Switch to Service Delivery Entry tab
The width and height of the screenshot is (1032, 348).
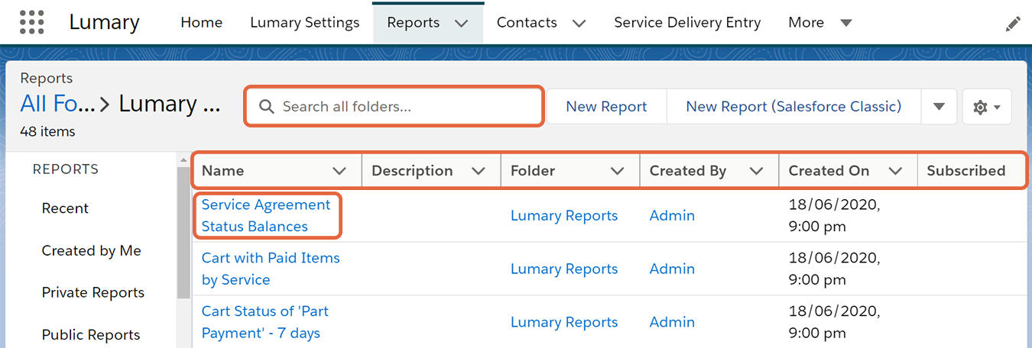(687, 22)
